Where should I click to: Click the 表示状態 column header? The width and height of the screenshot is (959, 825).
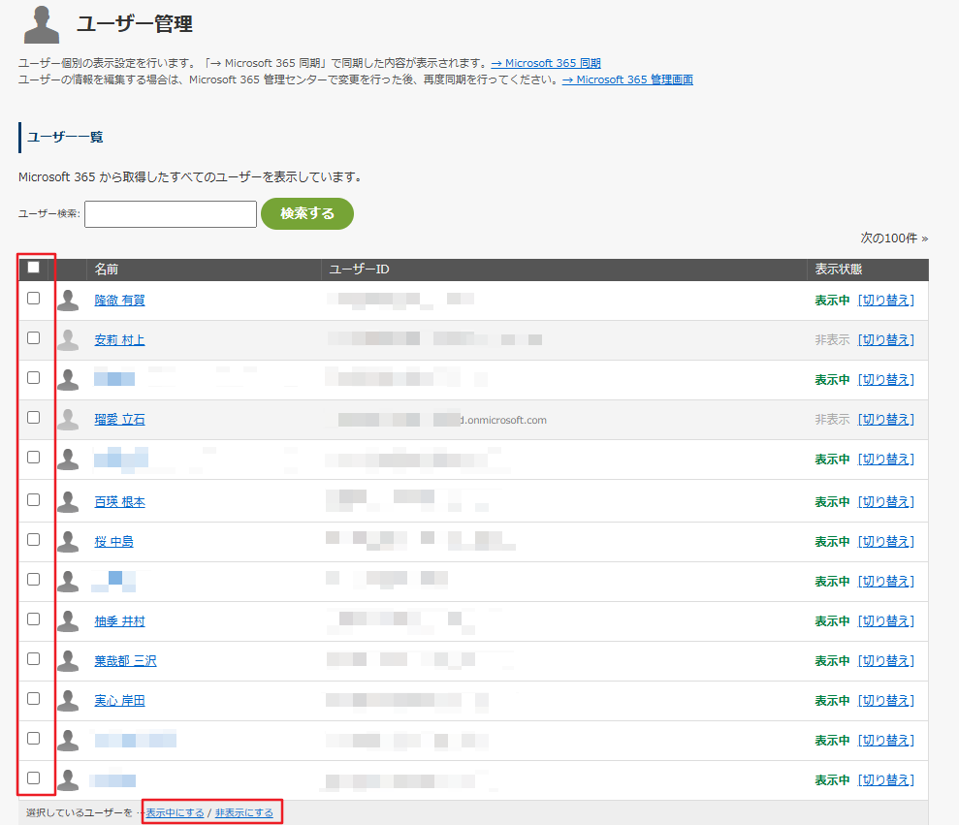[839, 270]
